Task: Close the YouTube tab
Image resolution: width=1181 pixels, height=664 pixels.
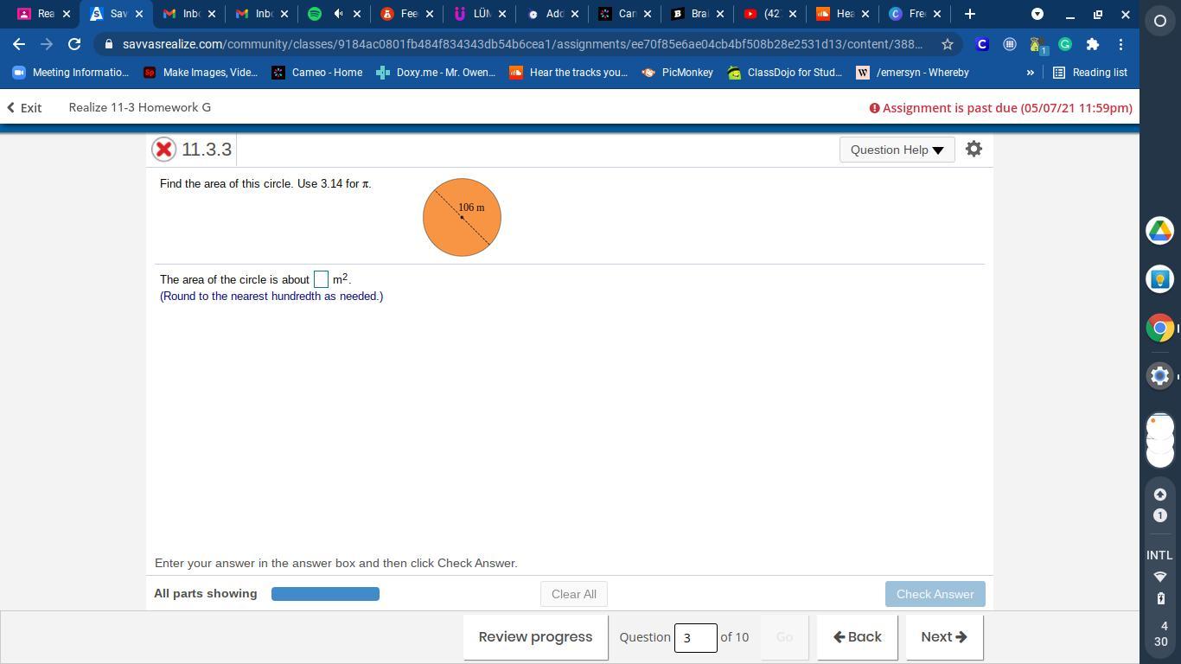Action: point(792,14)
